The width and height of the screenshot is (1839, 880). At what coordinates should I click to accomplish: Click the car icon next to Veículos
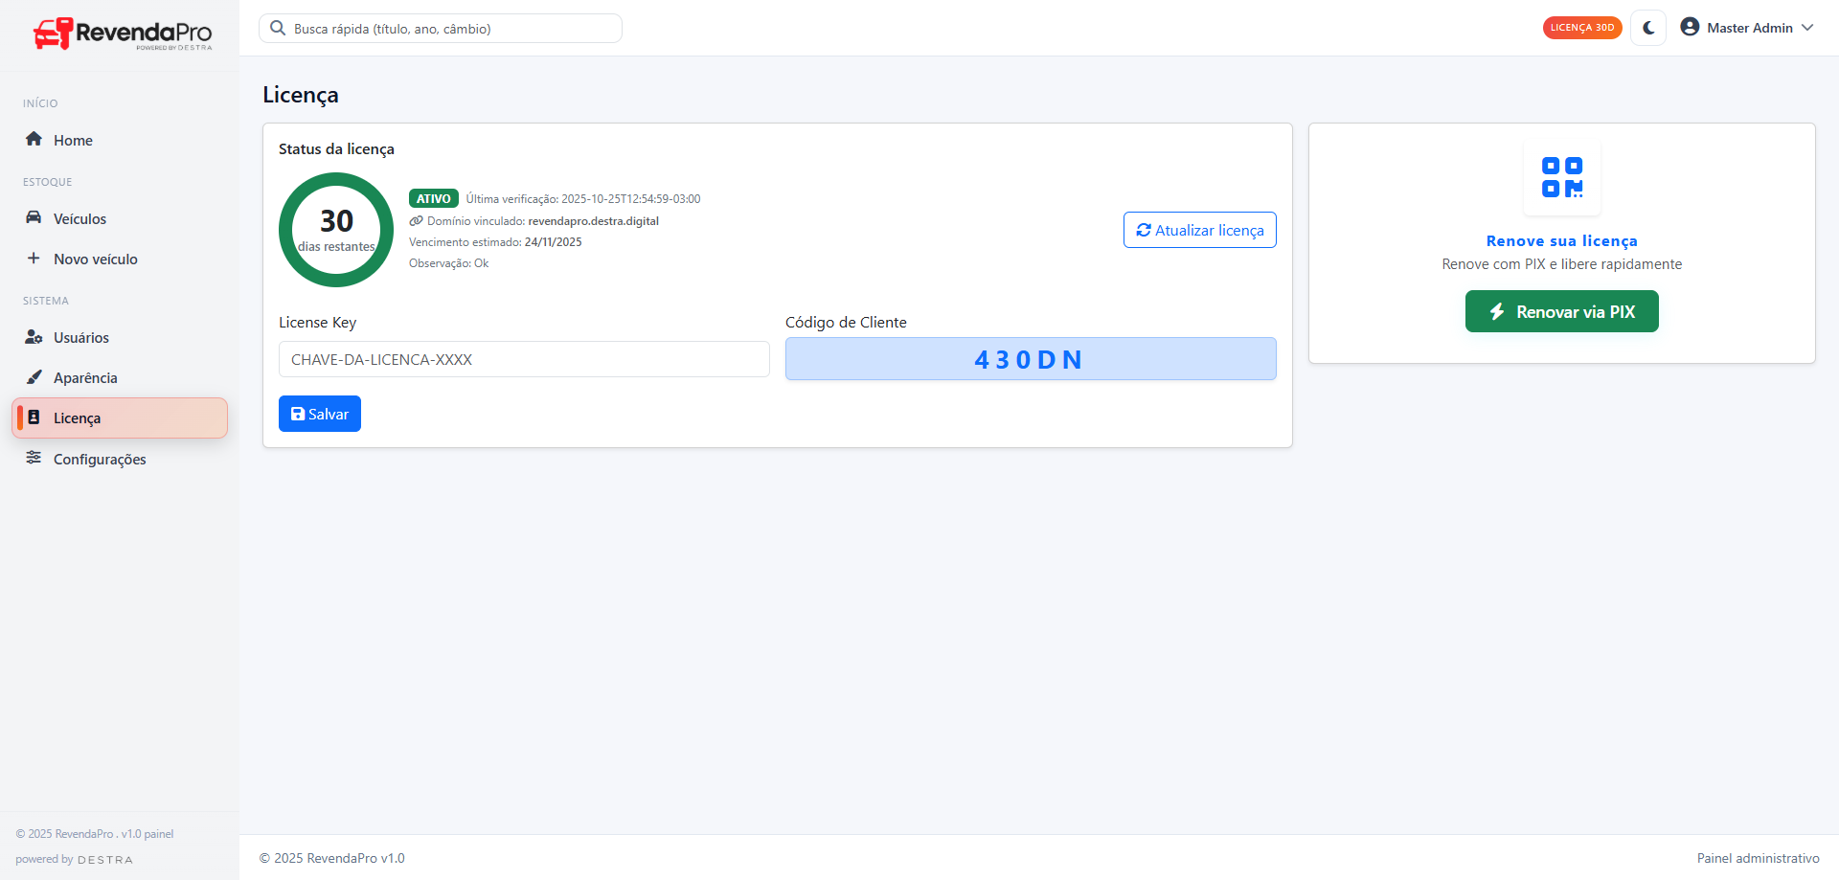34,217
